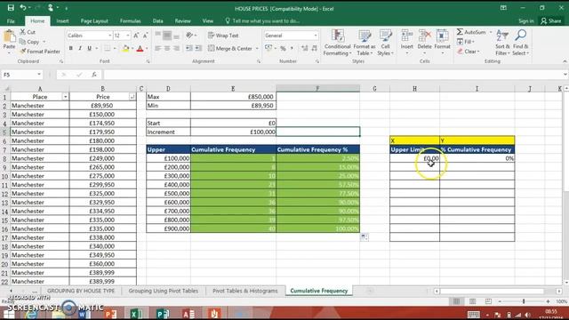This screenshot has height=320, width=569.
Task: Open Cell Styles gallery
Action: (385, 43)
